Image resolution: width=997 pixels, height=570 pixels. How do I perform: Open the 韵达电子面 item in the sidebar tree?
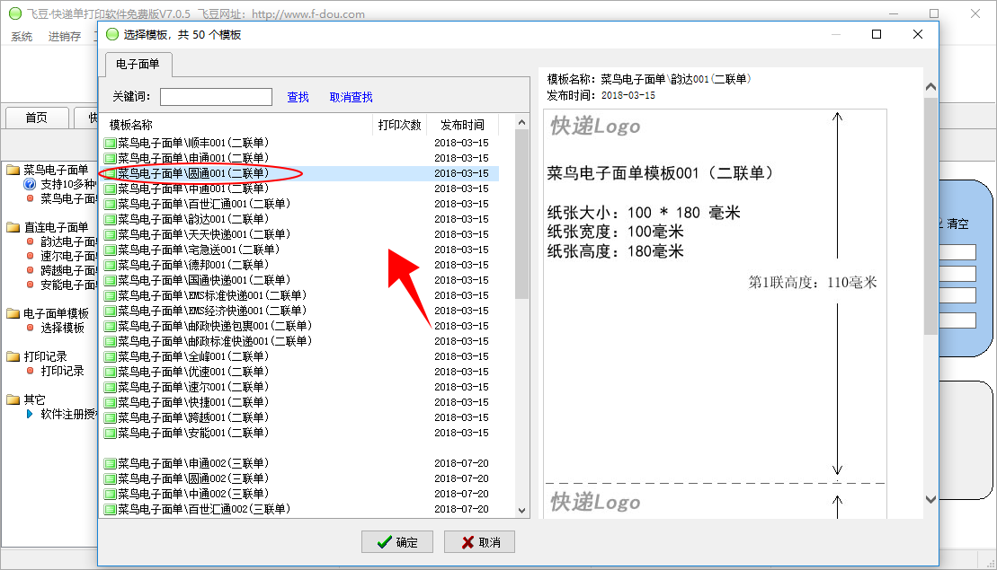[x=68, y=241]
